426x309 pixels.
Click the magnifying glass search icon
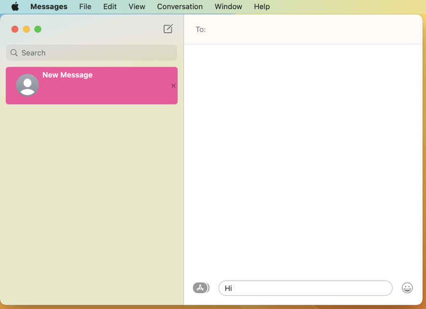click(x=14, y=53)
